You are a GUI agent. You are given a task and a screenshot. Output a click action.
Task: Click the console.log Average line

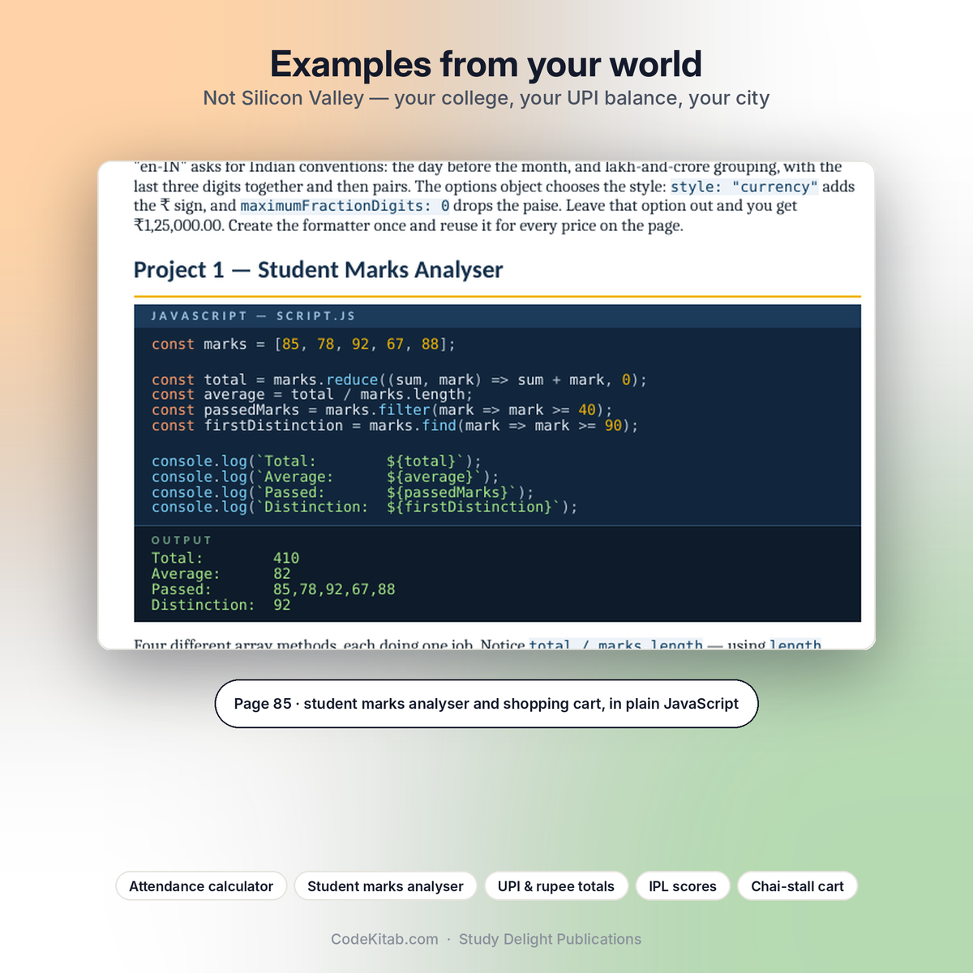pos(325,477)
